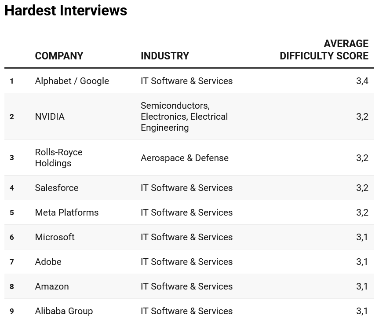Click the Rolls-Royce Holdings company name
379x330 pixels.
click(x=58, y=158)
